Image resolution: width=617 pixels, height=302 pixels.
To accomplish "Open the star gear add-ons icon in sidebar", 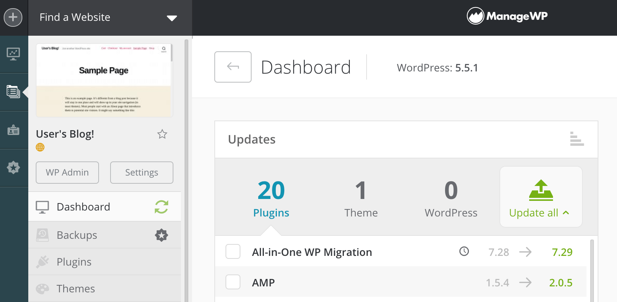I will (13, 168).
